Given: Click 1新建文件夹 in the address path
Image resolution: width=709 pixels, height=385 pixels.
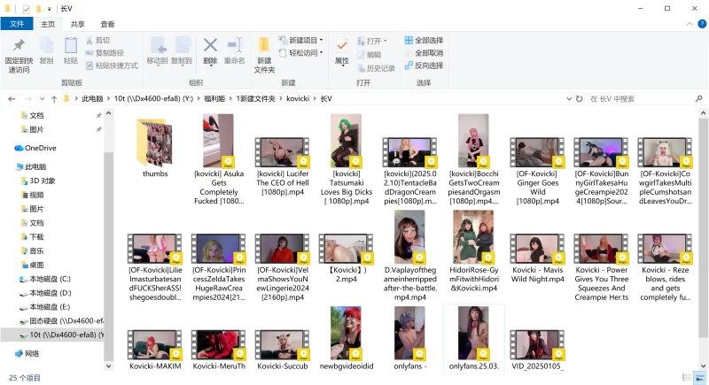Looking at the screenshot, I should click(x=255, y=99).
